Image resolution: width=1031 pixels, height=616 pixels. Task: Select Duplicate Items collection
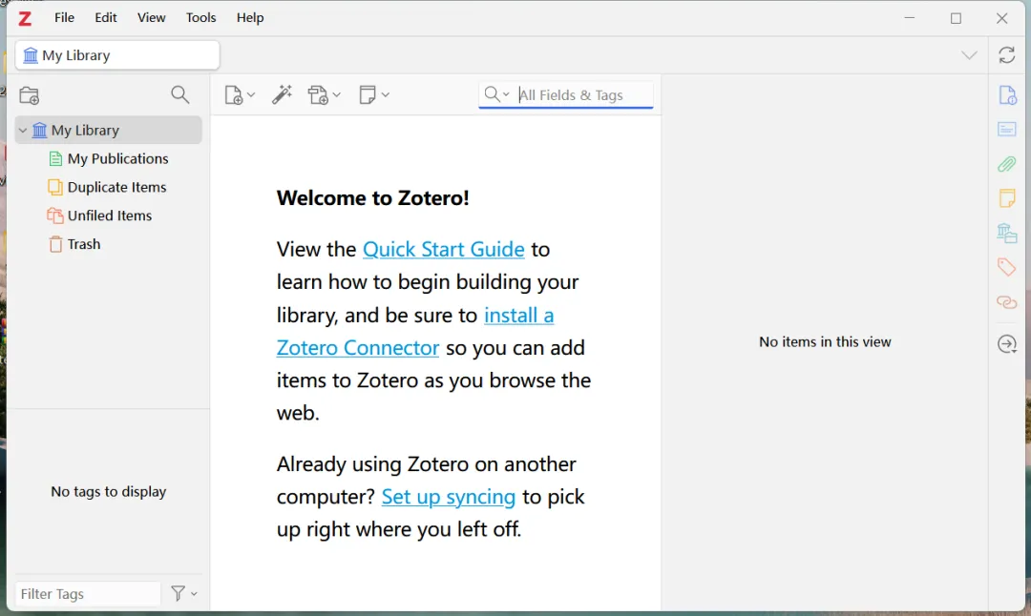116,187
